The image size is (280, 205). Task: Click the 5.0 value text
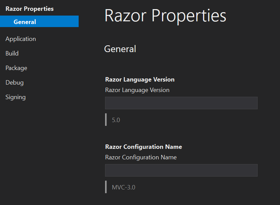coord(116,120)
